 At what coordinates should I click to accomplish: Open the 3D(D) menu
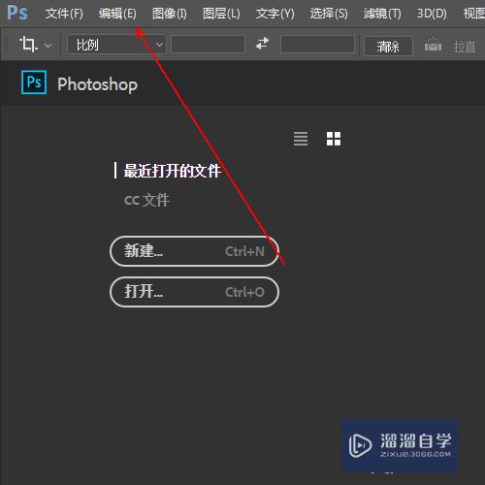click(432, 14)
